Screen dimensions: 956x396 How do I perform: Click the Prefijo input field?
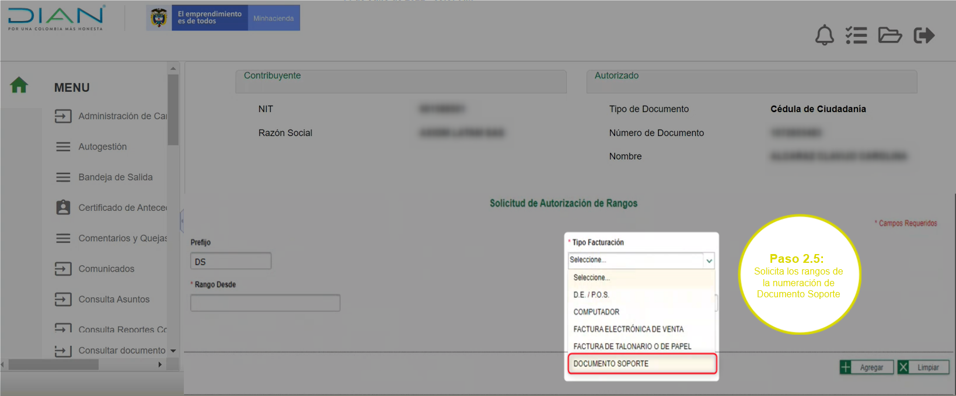tap(231, 261)
